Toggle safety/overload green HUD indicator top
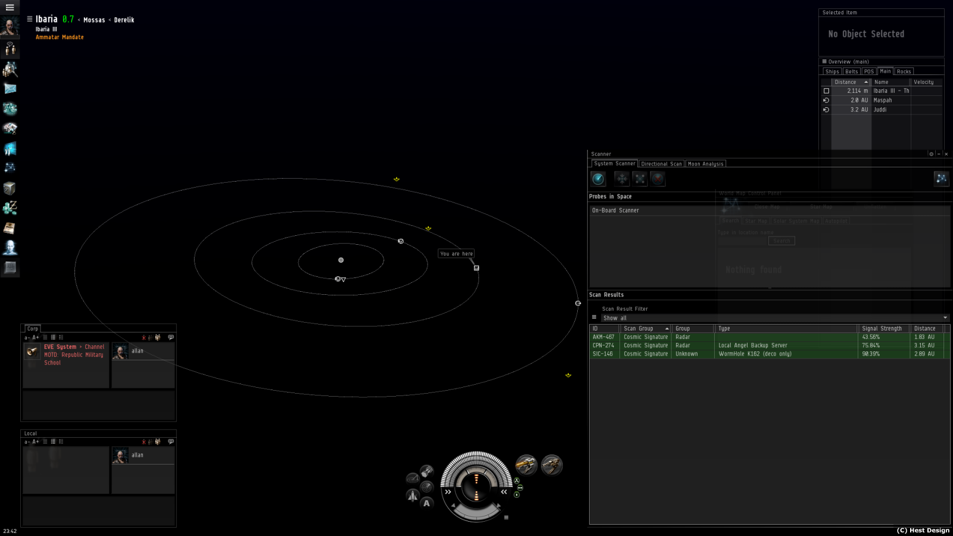Screen dimensions: 953x536 (x=517, y=481)
